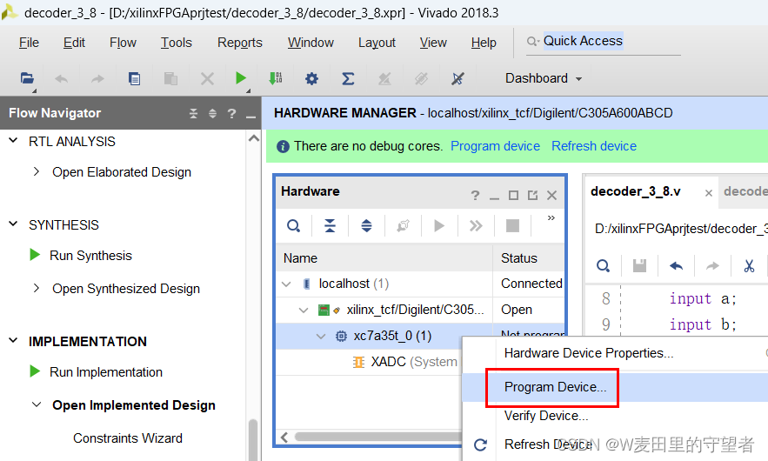This screenshot has height=461, width=768.
Task: Click Undo arrow in editor toolbar
Action: pos(677,266)
